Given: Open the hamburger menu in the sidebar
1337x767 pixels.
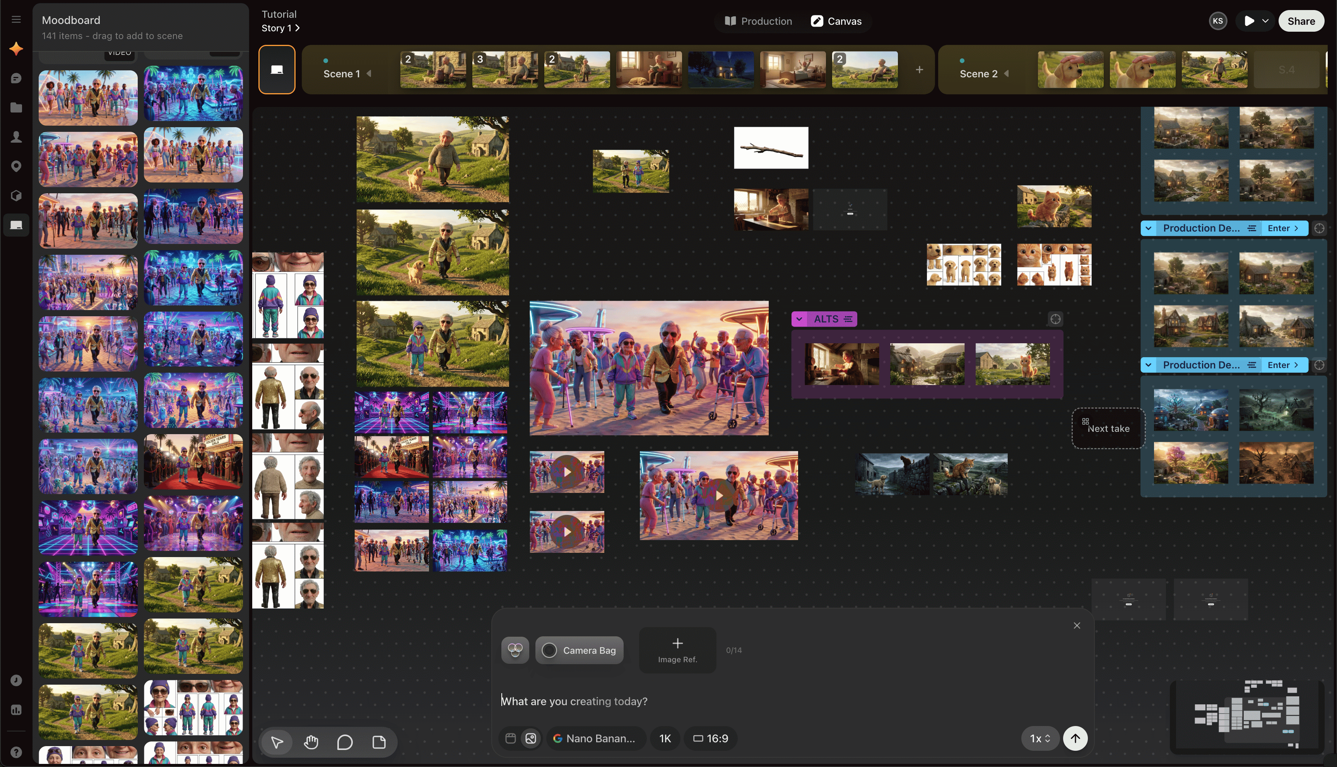Looking at the screenshot, I should coord(16,19).
